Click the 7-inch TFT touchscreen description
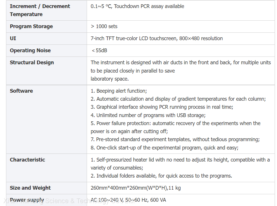The image size is (277, 206). point(156,38)
